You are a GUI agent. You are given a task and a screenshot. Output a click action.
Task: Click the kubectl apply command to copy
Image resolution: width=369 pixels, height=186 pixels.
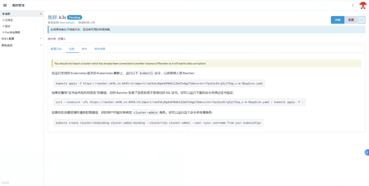point(159,83)
